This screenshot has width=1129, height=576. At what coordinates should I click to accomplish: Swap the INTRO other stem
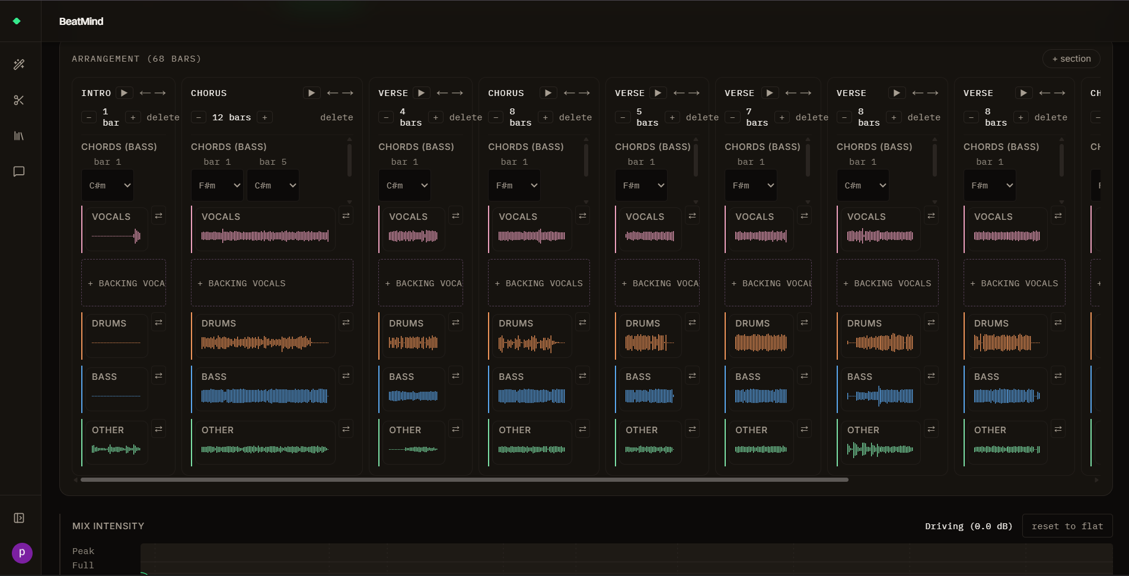point(158,429)
